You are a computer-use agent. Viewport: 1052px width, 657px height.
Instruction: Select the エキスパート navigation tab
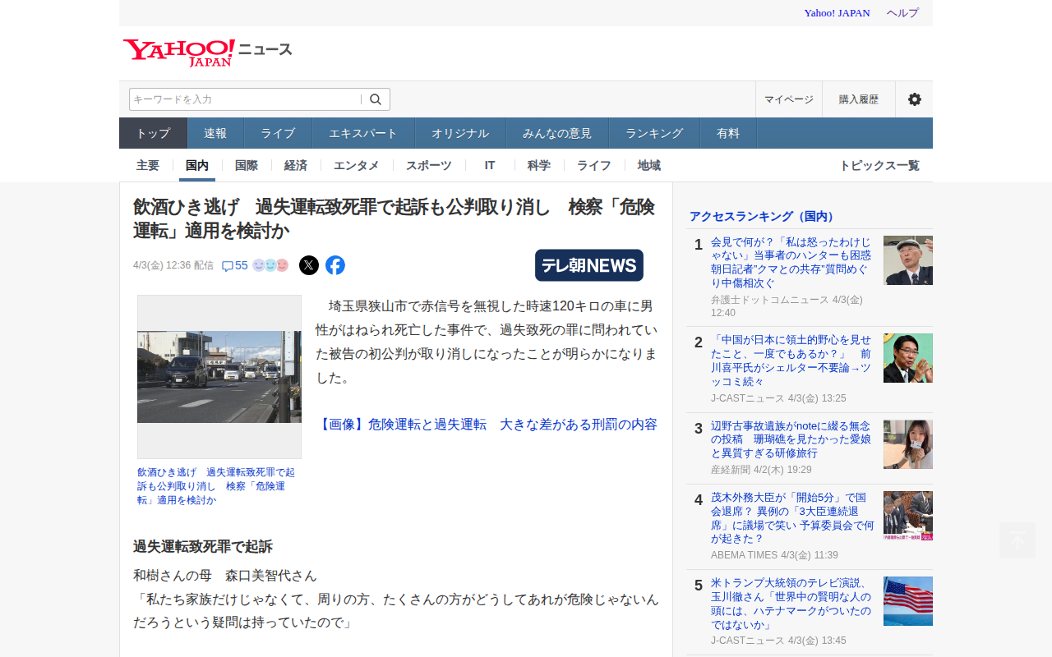pyautogui.click(x=363, y=133)
